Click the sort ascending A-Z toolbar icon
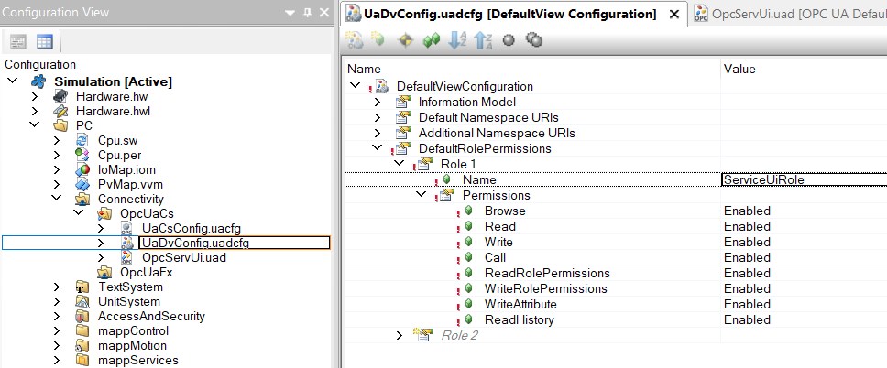Screen dimensions: 887x368 pyautogui.click(x=458, y=40)
